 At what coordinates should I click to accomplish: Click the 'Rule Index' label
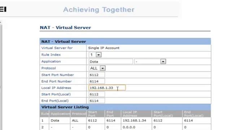tap(51, 55)
